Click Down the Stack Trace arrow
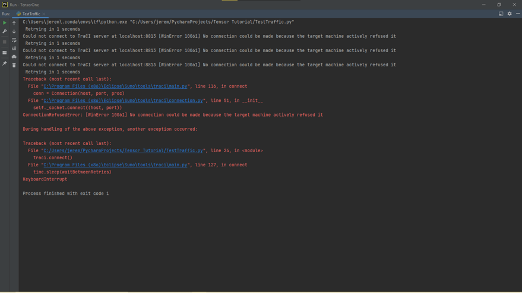522x293 pixels. [x=14, y=31]
